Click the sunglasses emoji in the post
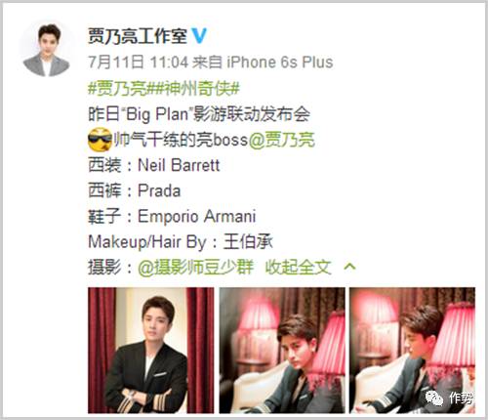Image resolution: width=488 pixels, height=420 pixels. pos(100,140)
